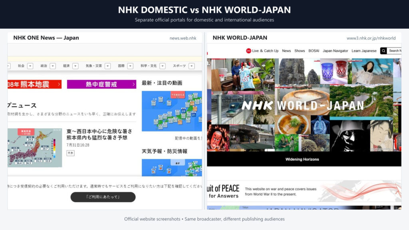This screenshot has width=409, height=230.
Task: Open the スポーツ news category
Action: tap(179, 66)
